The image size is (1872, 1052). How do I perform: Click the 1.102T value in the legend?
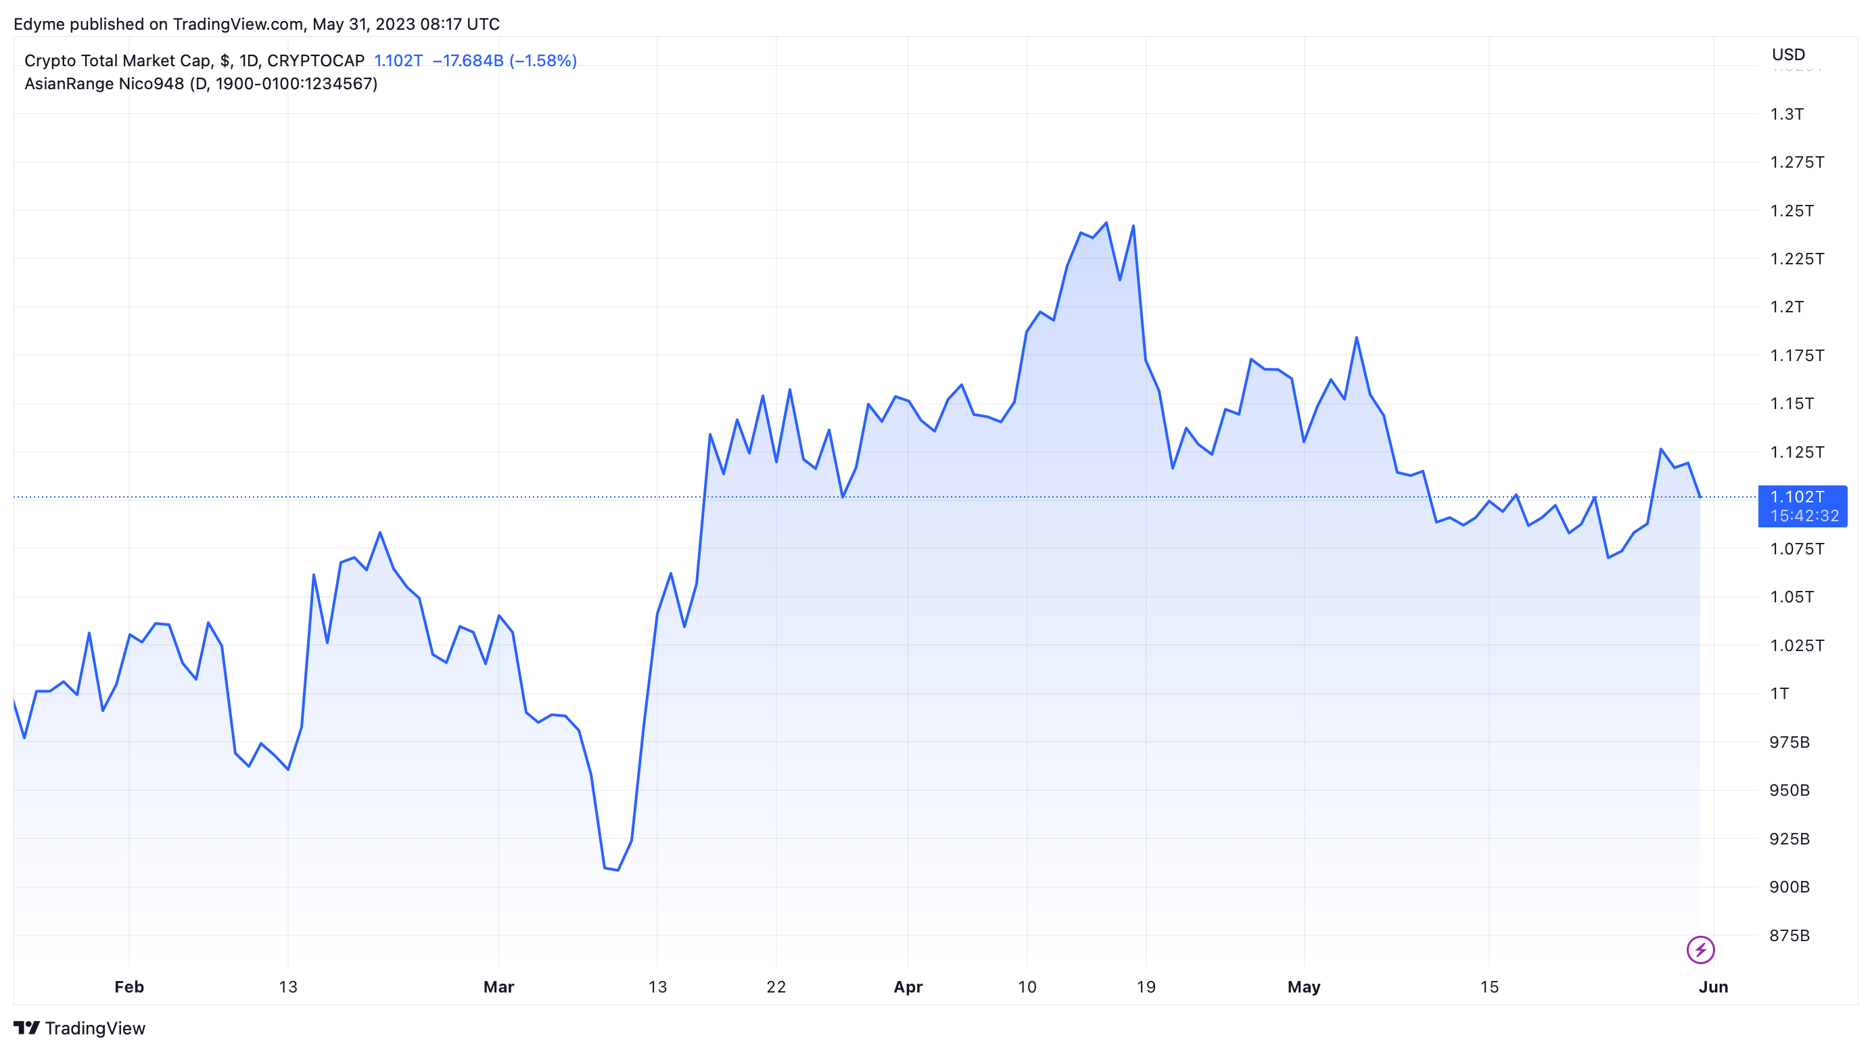(398, 60)
